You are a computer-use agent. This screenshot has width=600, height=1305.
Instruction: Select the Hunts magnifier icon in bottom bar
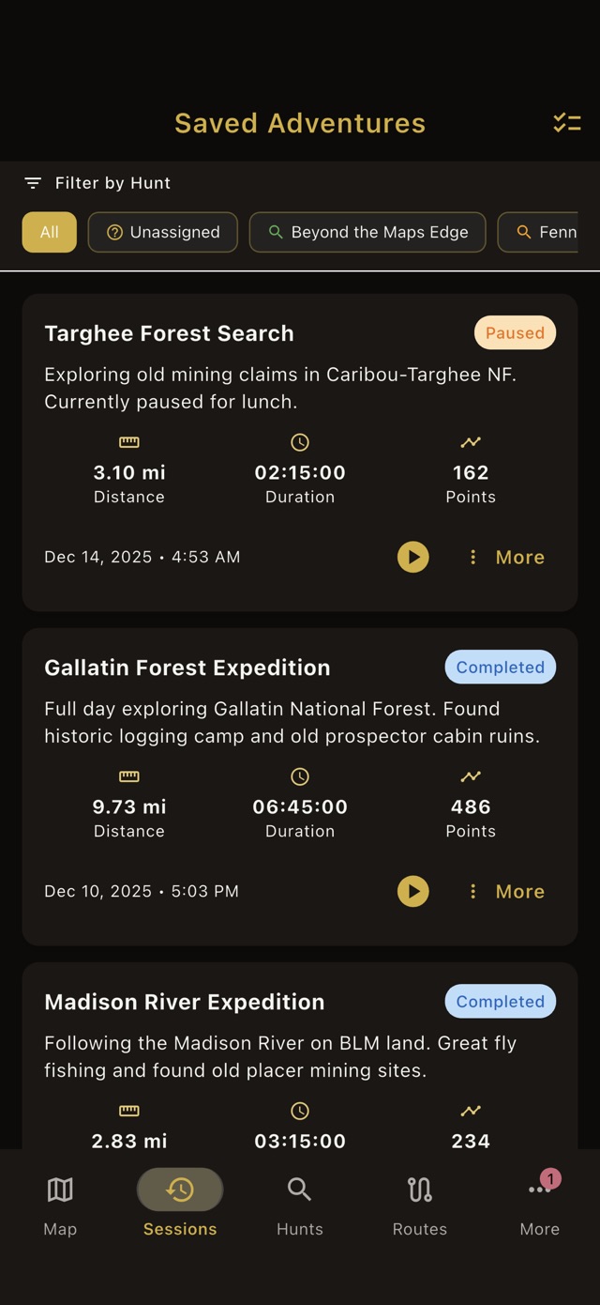299,1189
